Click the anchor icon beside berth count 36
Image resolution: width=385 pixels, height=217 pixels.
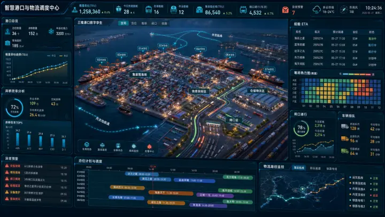coord(7,32)
